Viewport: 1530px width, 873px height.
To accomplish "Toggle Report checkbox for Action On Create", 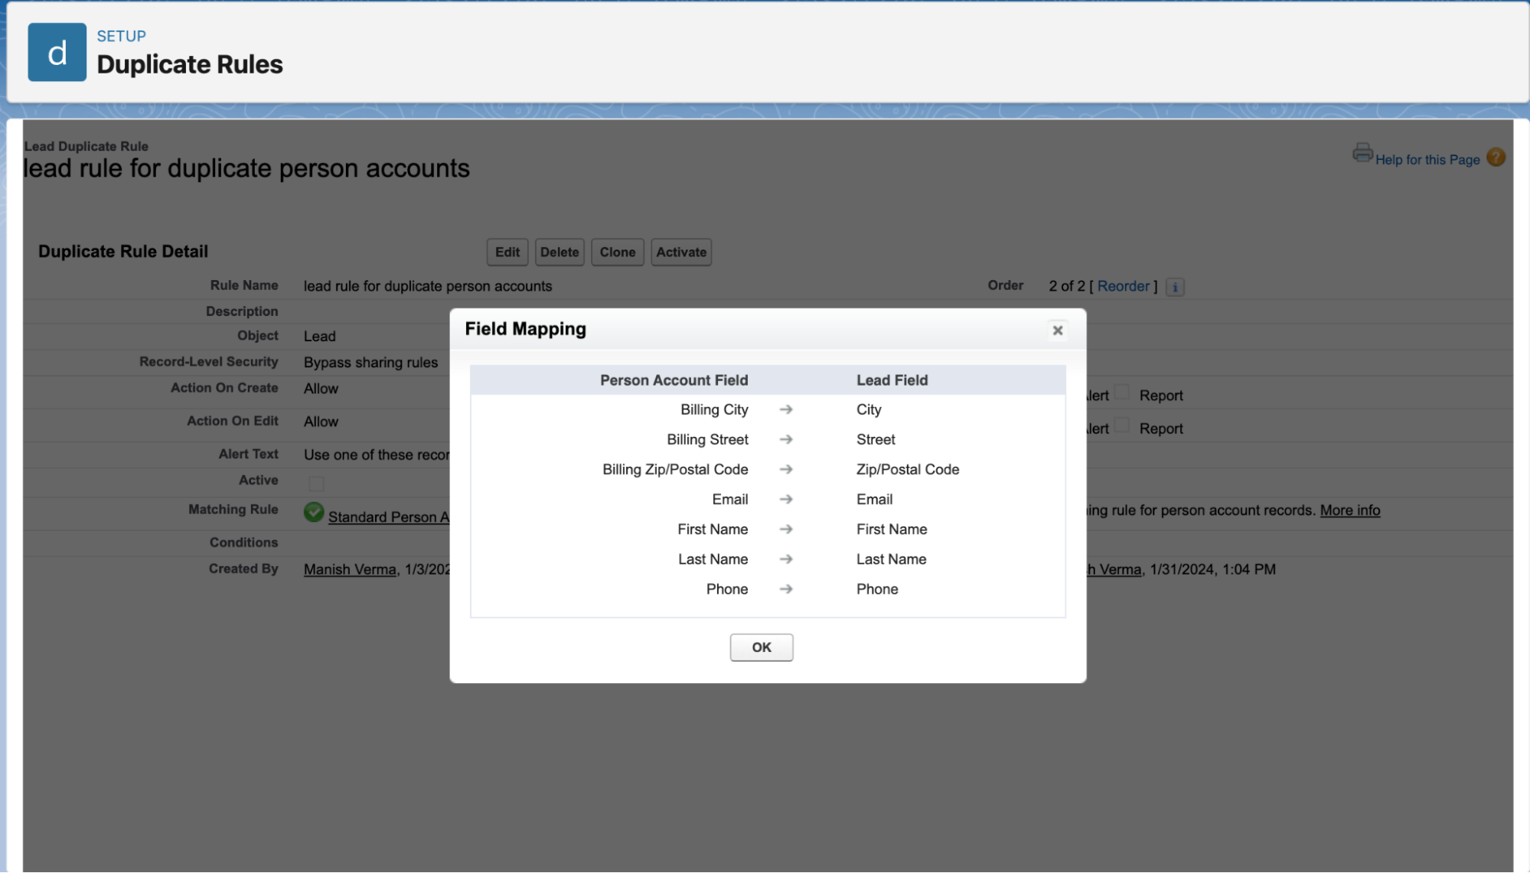I will pos(1121,393).
